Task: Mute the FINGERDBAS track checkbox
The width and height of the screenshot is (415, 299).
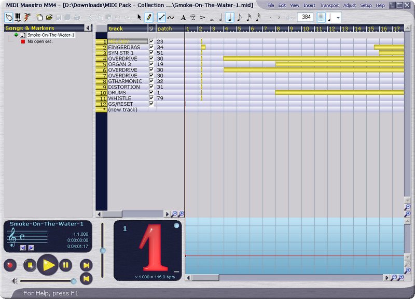Action: (x=151, y=47)
